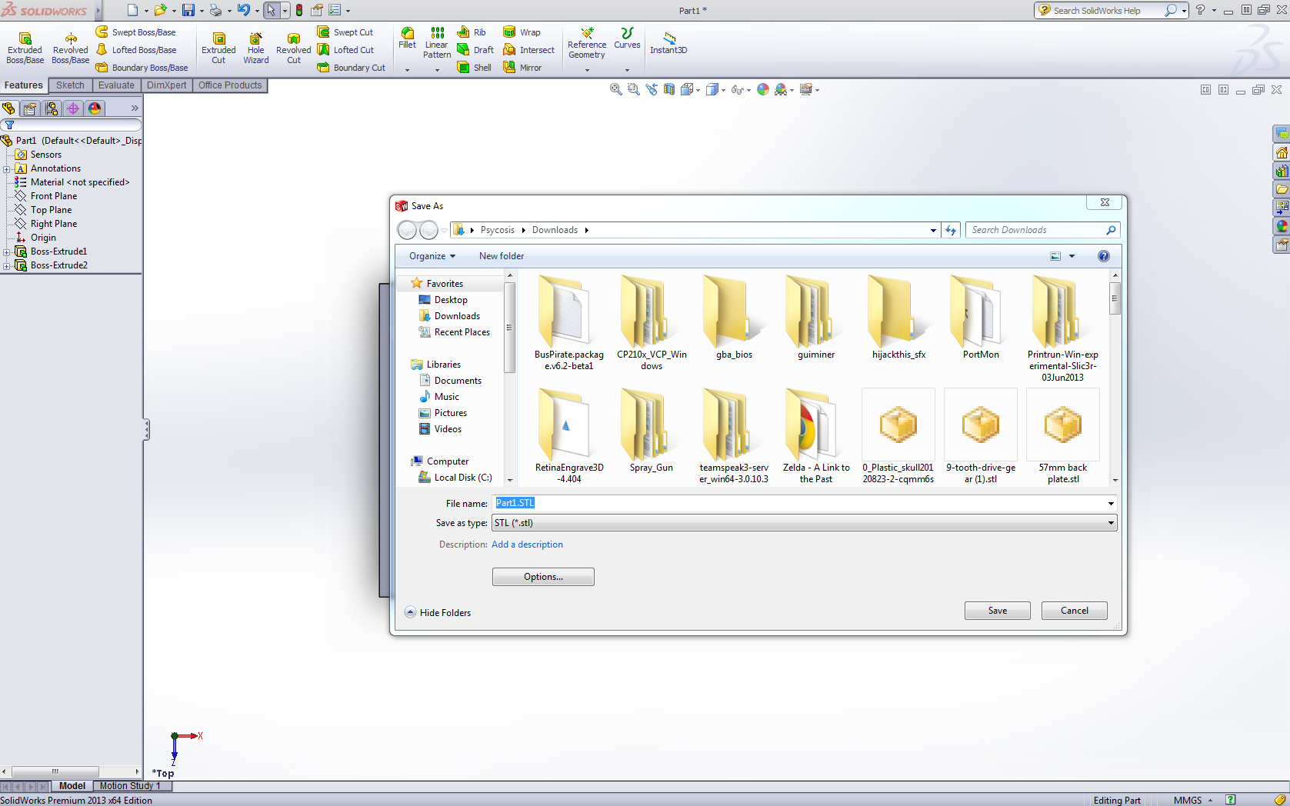
Task: Select the Mirror feature
Action: (522, 68)
